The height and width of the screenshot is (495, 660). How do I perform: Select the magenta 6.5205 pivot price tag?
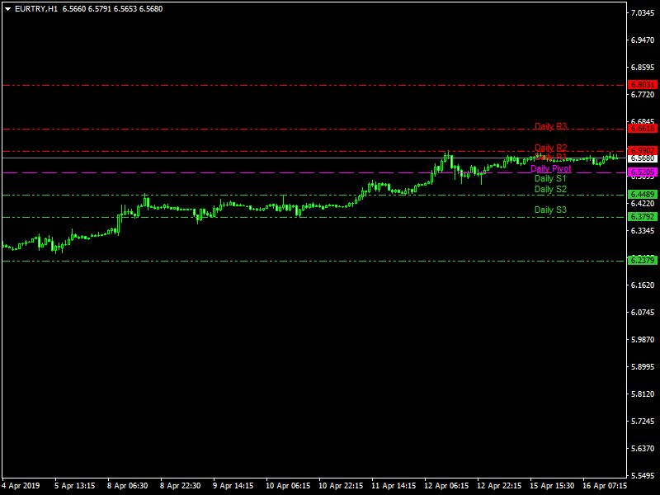click(642, 172)
